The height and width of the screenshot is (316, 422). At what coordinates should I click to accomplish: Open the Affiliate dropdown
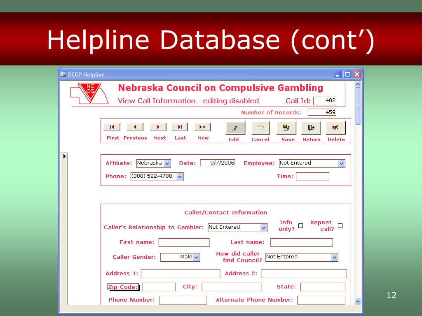coord(167,163)
